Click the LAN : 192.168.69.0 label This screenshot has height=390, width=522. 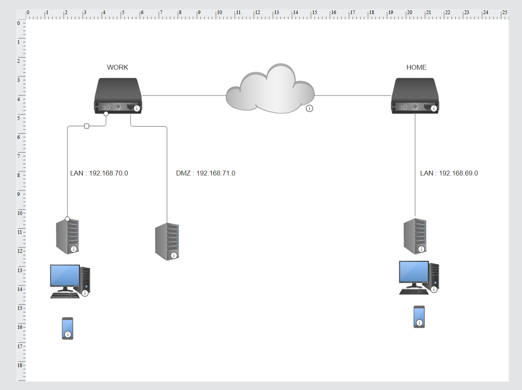tap(449, 173)
